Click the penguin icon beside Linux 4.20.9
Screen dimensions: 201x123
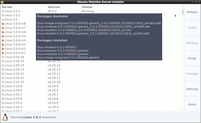click(3, 86)
